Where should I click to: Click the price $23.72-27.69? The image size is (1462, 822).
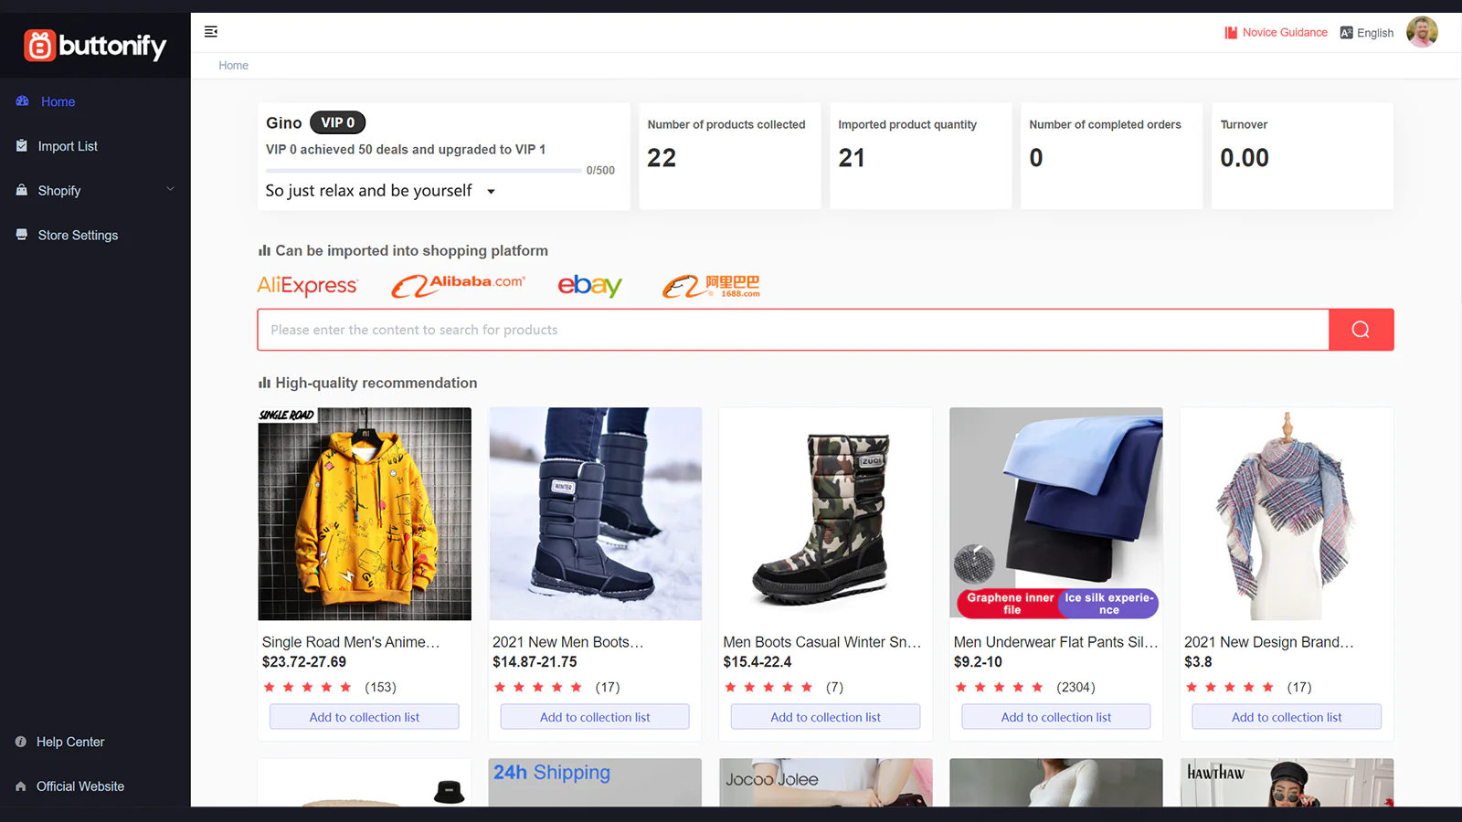(304, 662)
